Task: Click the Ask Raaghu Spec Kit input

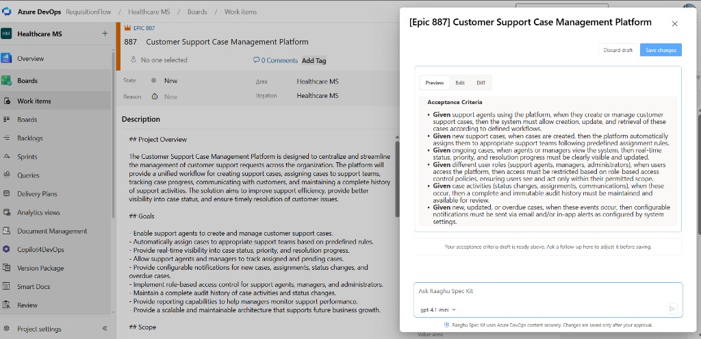Action: click(548, 292)
